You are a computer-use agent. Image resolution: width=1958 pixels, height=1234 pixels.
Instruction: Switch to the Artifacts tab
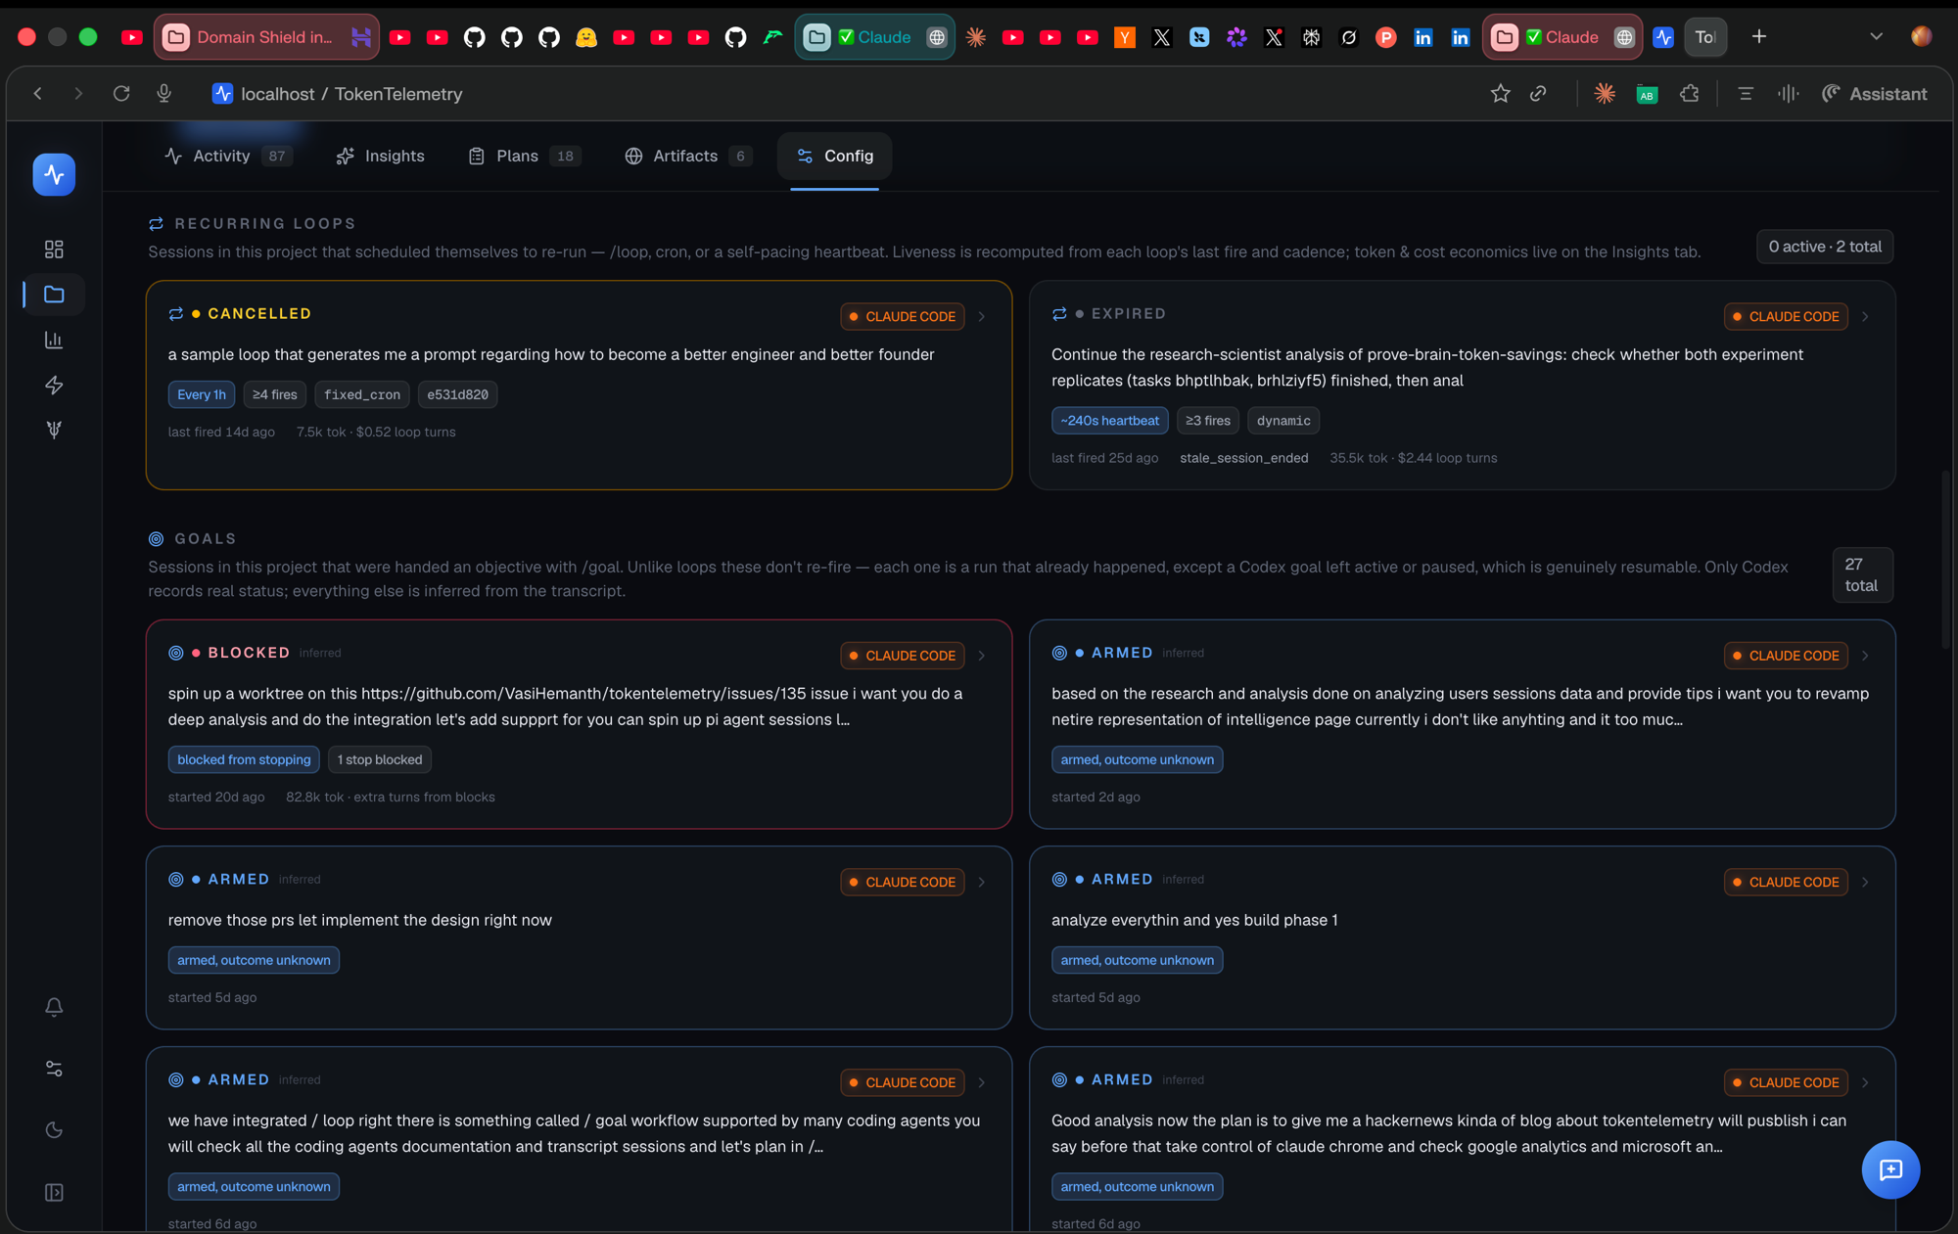(687, 156)
